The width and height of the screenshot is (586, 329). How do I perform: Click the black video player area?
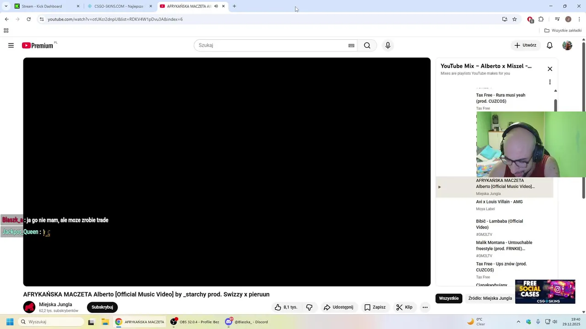(227, 172)
